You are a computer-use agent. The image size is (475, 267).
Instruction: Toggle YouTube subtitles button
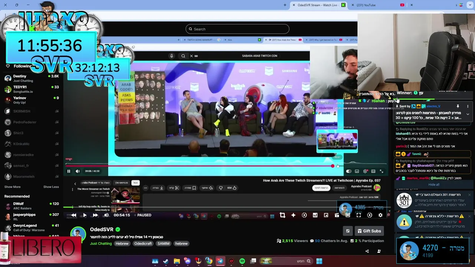coord(357,171)
